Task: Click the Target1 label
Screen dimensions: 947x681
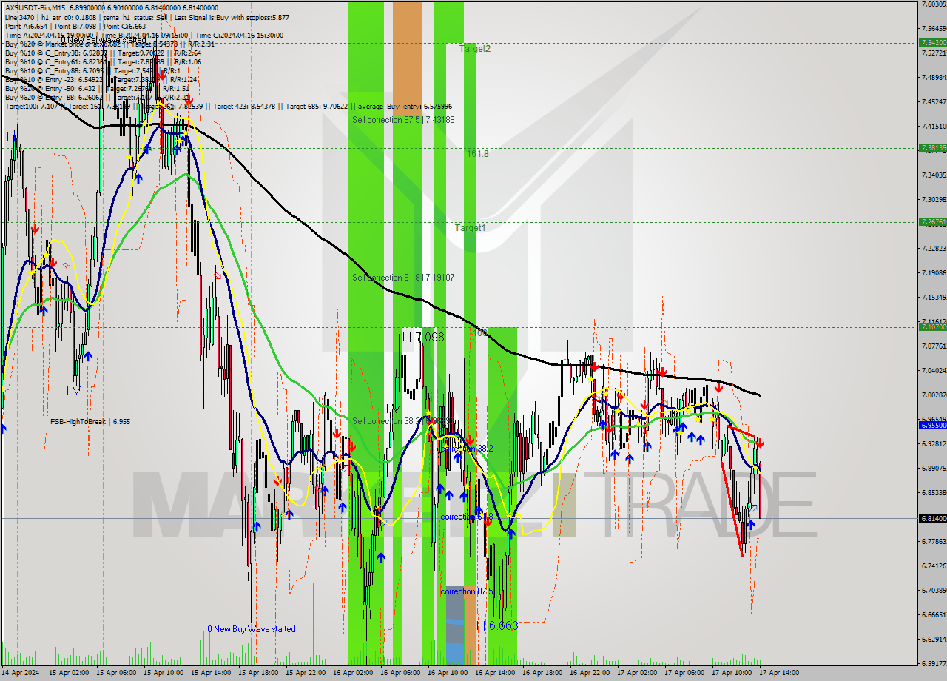Action: (x=470, y=228)
